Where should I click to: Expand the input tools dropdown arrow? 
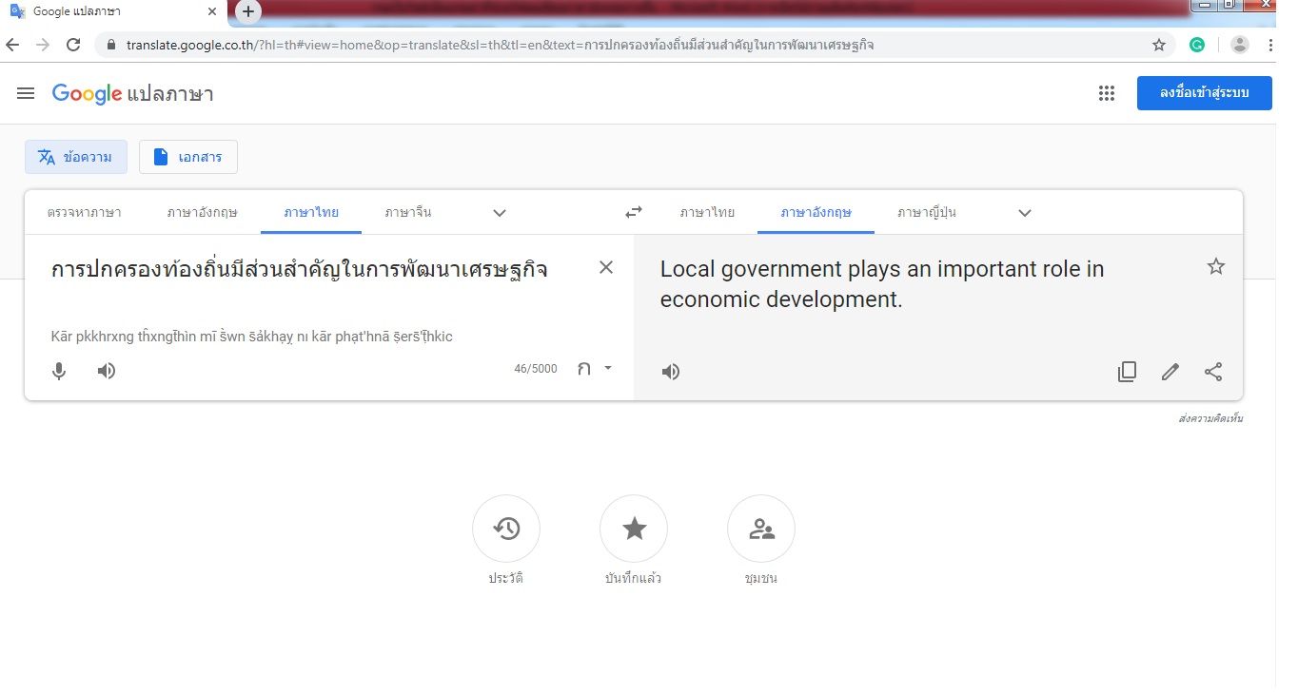[x=608, y=369]
